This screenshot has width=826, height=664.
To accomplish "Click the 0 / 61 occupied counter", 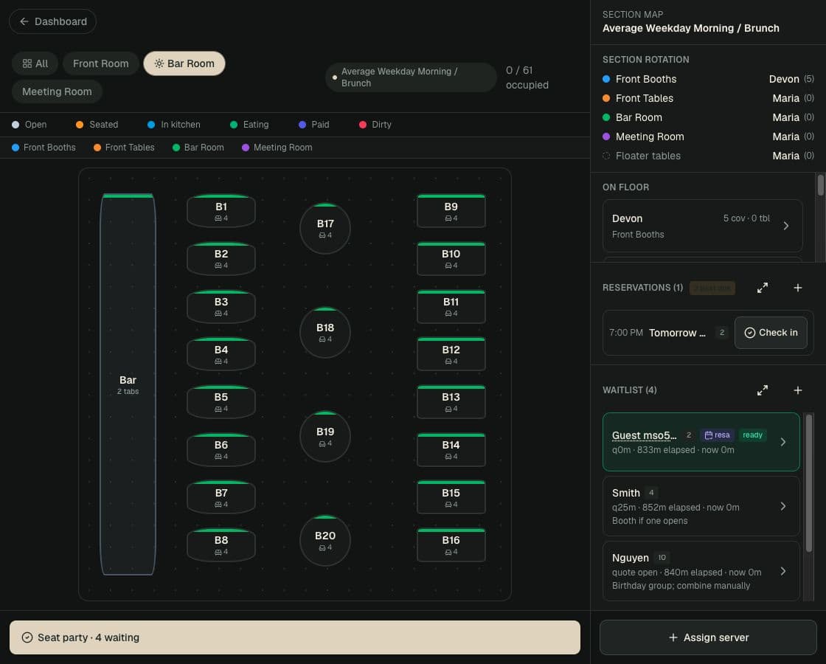I will pyautogui.click(x=527, y=78).
